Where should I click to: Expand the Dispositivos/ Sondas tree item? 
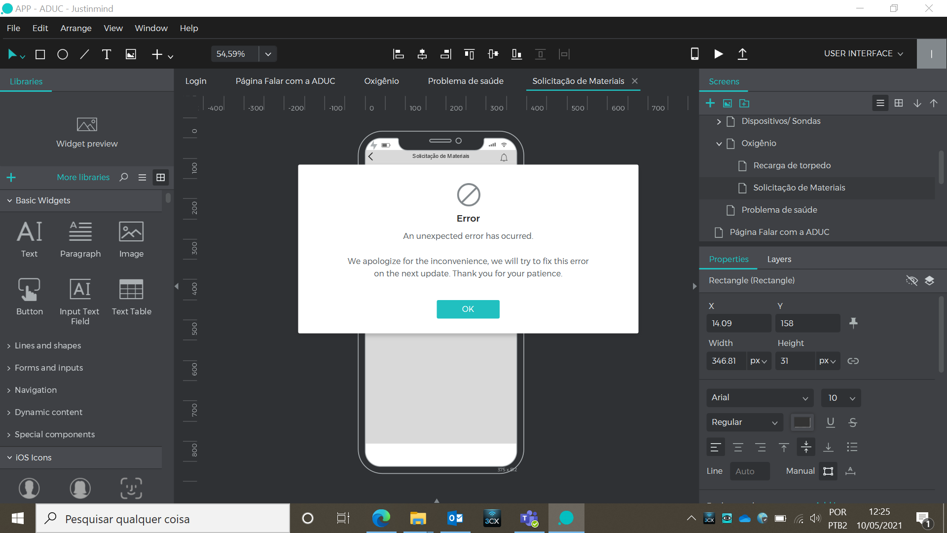tap(719, 121)
